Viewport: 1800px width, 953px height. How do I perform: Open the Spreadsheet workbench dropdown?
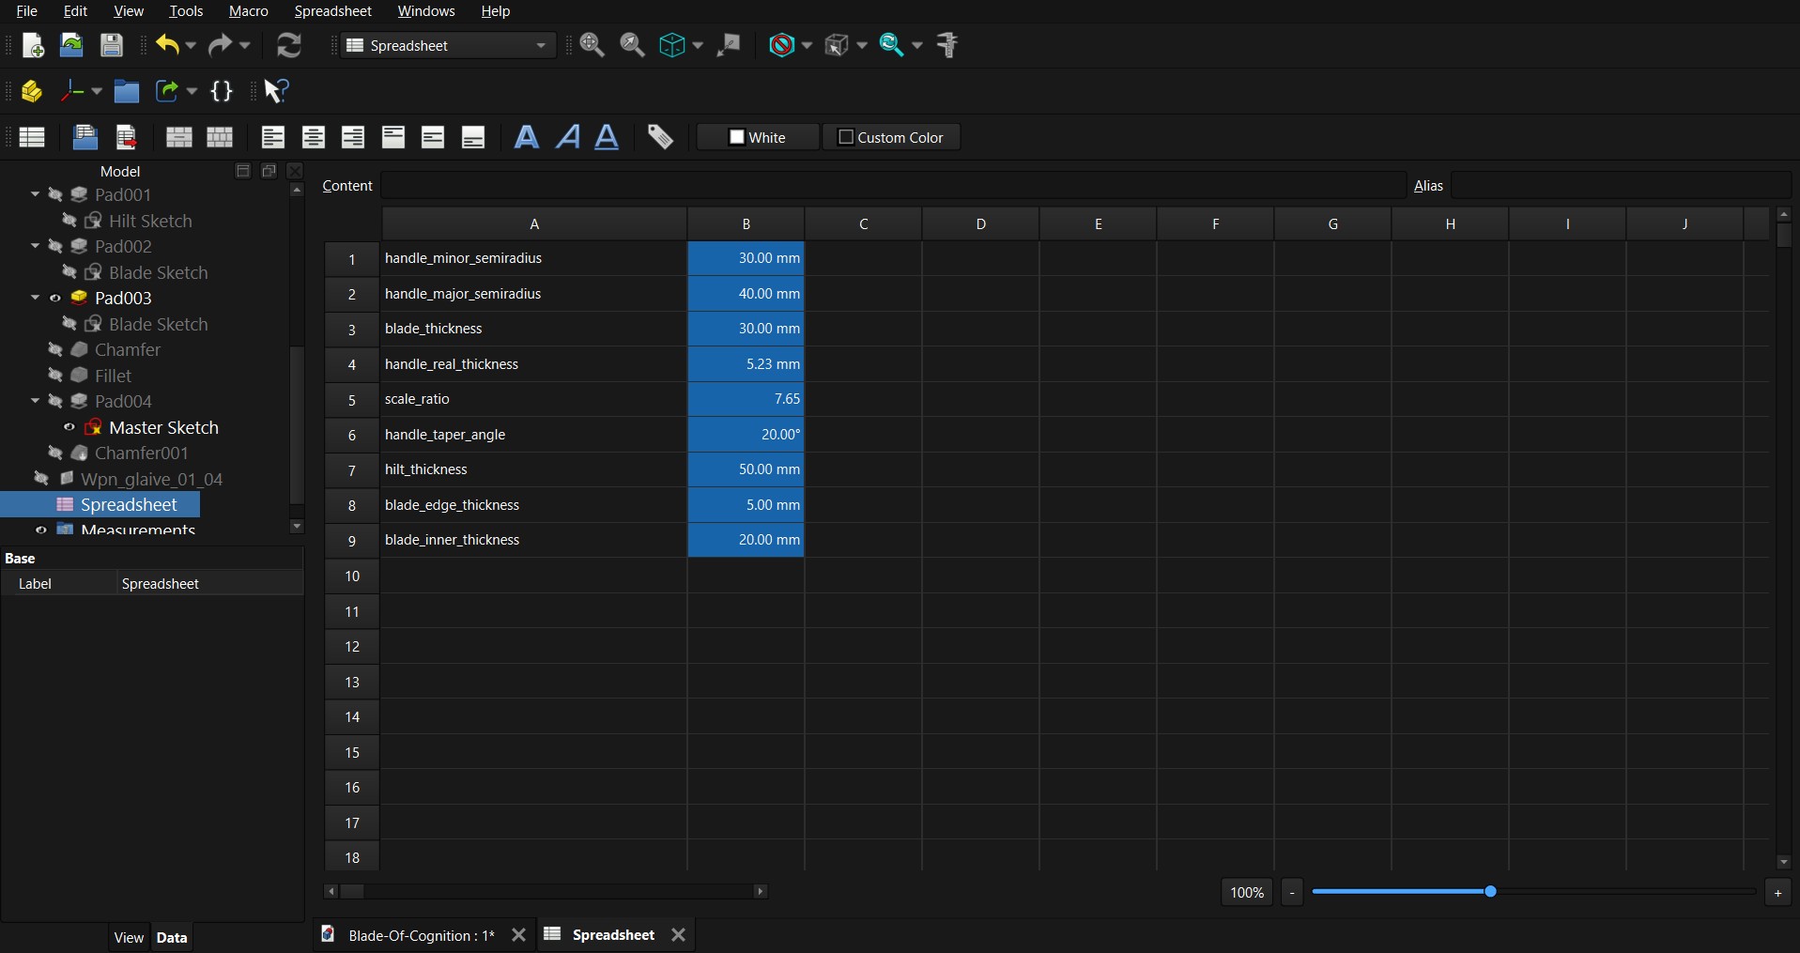448,45
